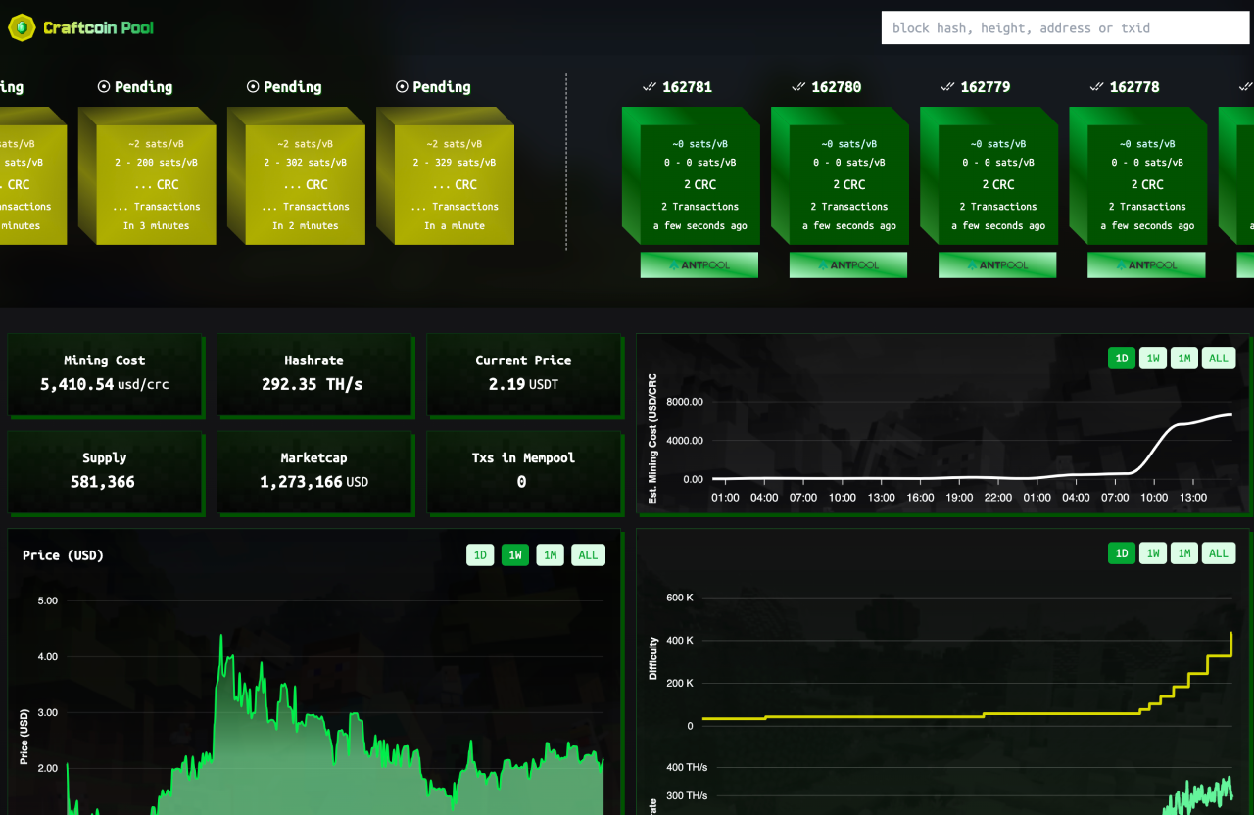Click the confirmed checkmark icon beside 162778

(x=1095, y=87)
